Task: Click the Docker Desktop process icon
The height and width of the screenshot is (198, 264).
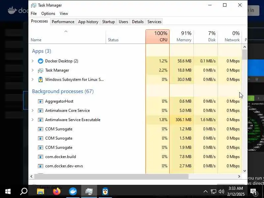Action: click(x=40, y=61)
